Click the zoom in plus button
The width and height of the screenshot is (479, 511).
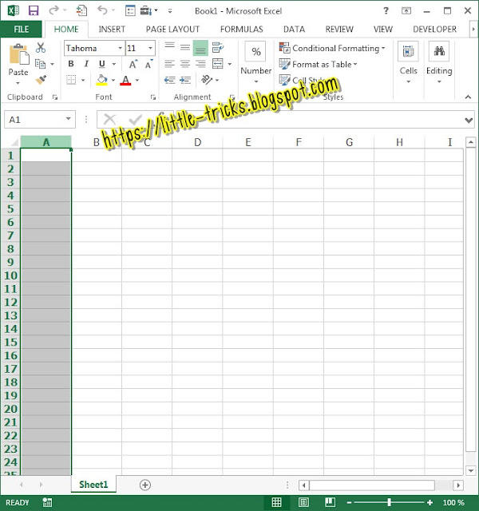(x=430, y=502)
